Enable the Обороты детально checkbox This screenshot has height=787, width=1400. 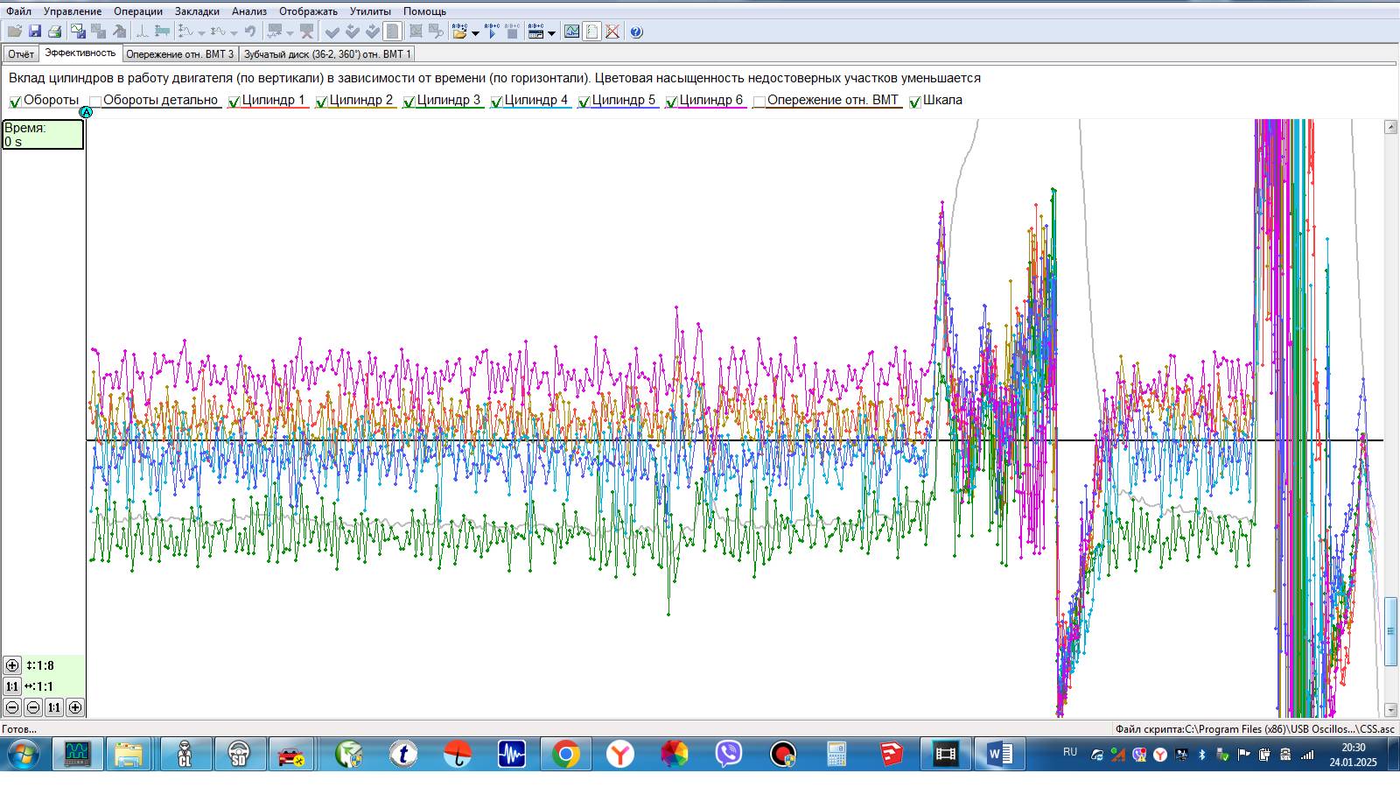[95, 102]
